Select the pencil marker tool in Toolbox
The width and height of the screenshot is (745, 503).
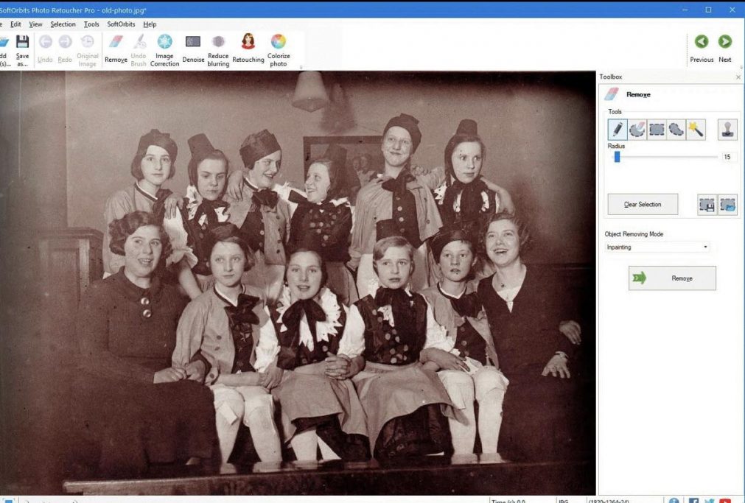click(x=618, y=130)
